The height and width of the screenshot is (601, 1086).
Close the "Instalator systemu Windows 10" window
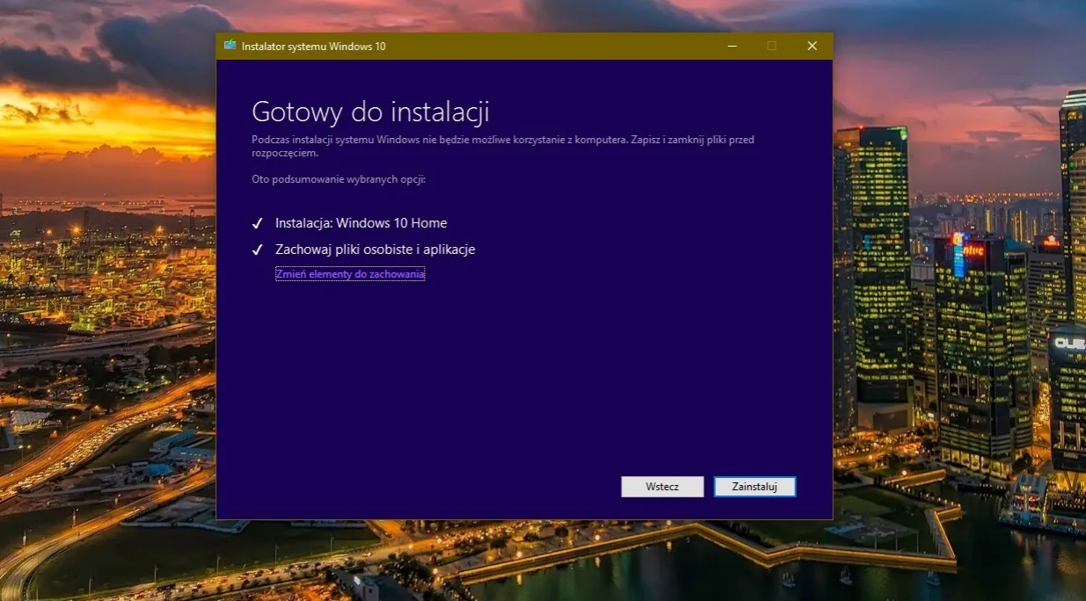pos(811,46)
